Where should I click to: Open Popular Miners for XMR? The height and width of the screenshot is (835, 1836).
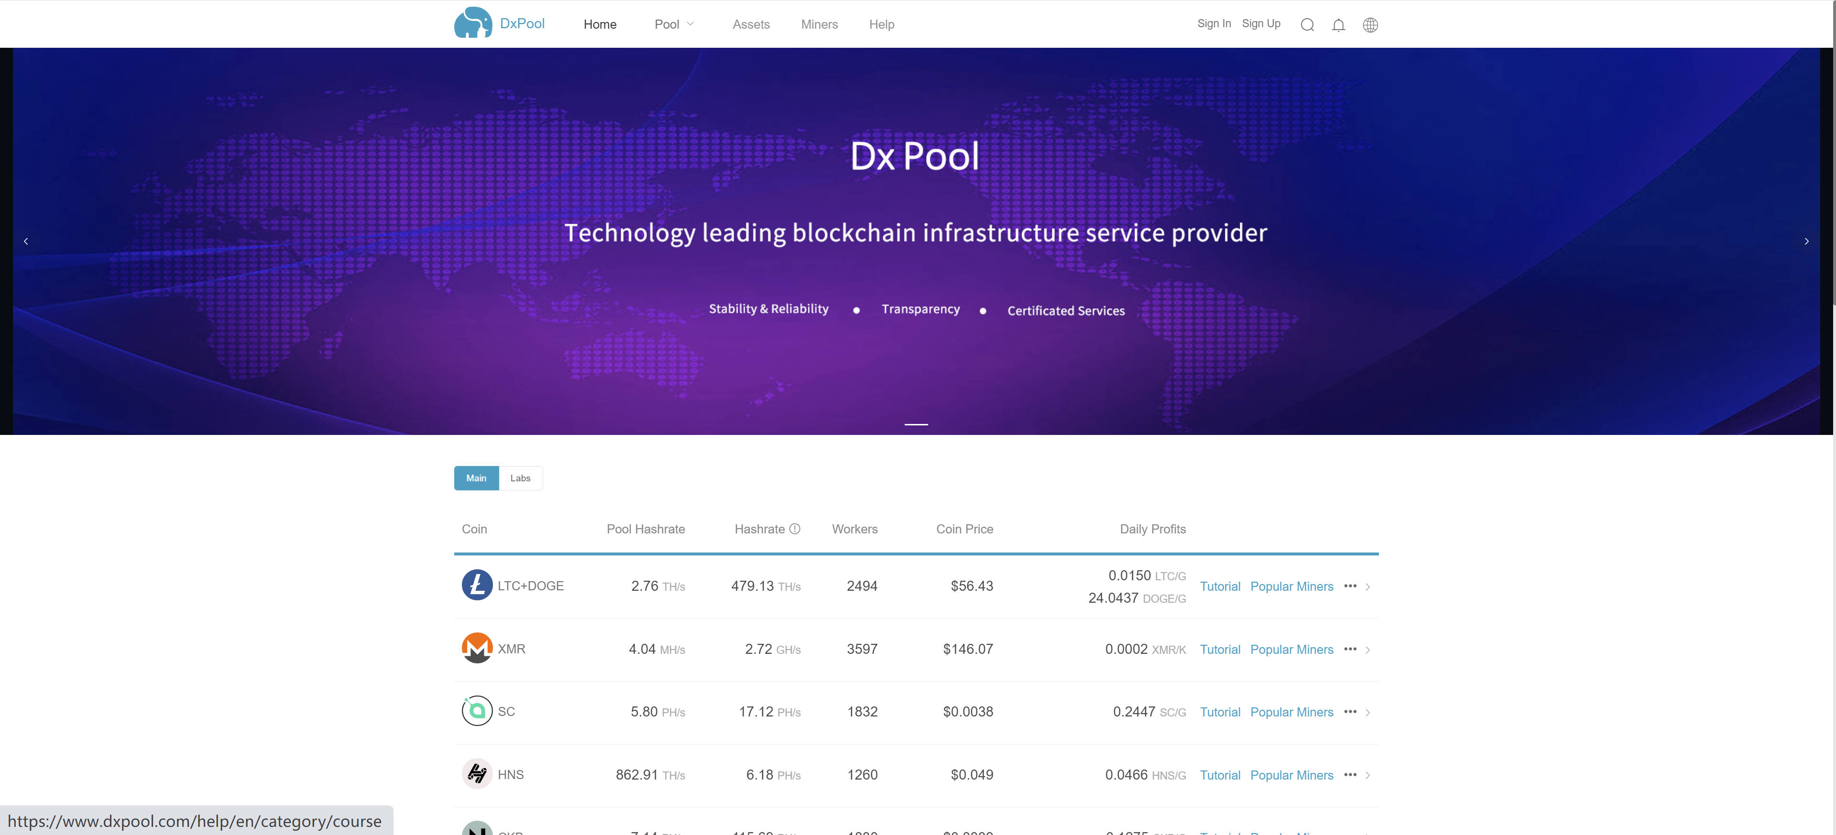tap(1291, 649)
